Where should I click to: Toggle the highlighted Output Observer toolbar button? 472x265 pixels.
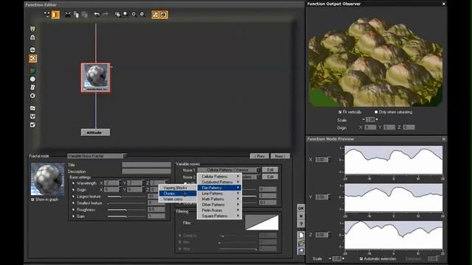[x=164, y=15]
